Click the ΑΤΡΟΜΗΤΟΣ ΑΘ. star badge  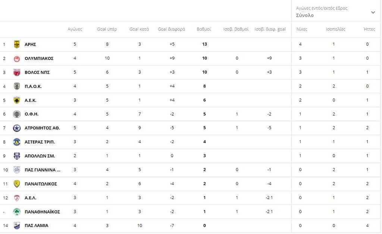point(16,128)
